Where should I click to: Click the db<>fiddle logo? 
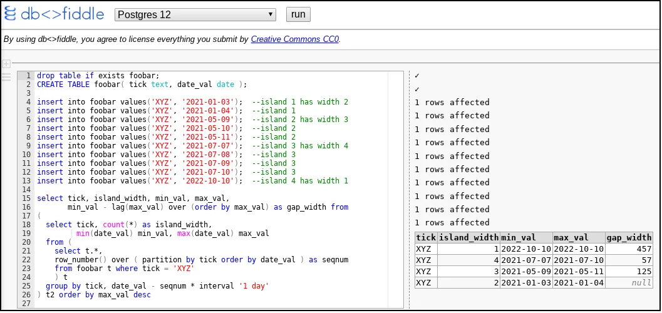(54, 14)
